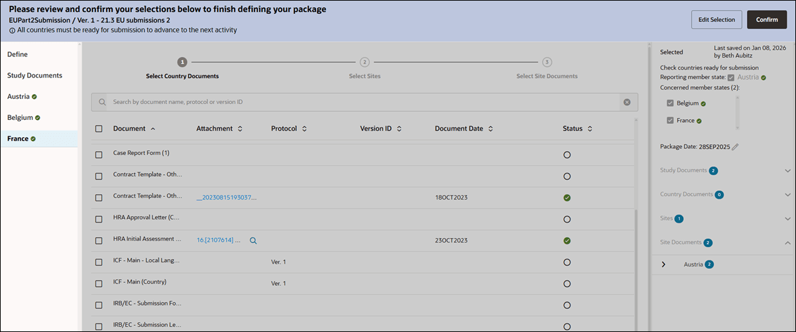This screenshot has width=796, height=332.
Task: Click the Document Date sort icon
Action: [x=490, y=129]
